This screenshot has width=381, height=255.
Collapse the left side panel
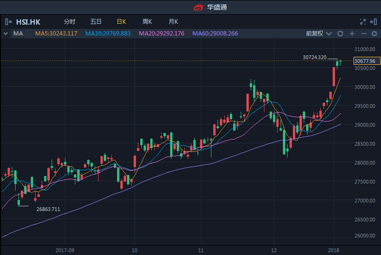9,22
